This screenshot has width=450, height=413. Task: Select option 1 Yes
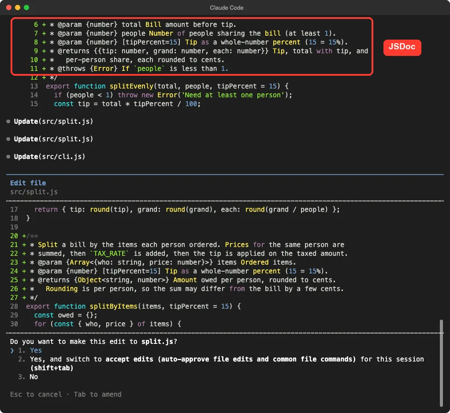coord(30,350)
